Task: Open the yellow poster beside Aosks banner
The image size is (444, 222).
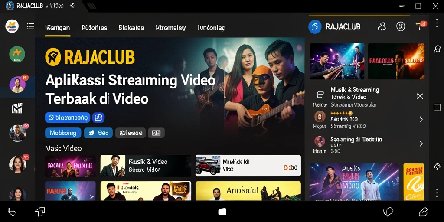Action: [413, 182]
